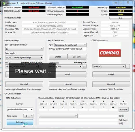The height and width of the screenshot is (132, 135).
Task: Click the Info button
Action: pyautogui.click(x=121, y=18)
